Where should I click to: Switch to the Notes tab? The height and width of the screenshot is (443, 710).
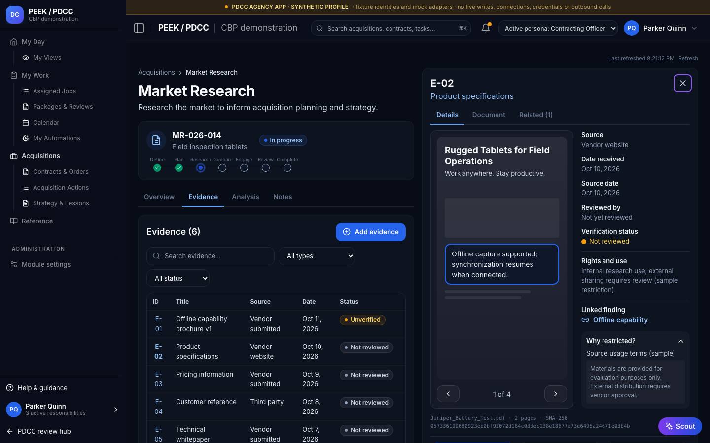[283, 197]
